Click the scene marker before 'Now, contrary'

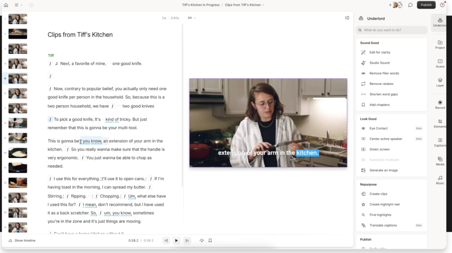point(50,89)
